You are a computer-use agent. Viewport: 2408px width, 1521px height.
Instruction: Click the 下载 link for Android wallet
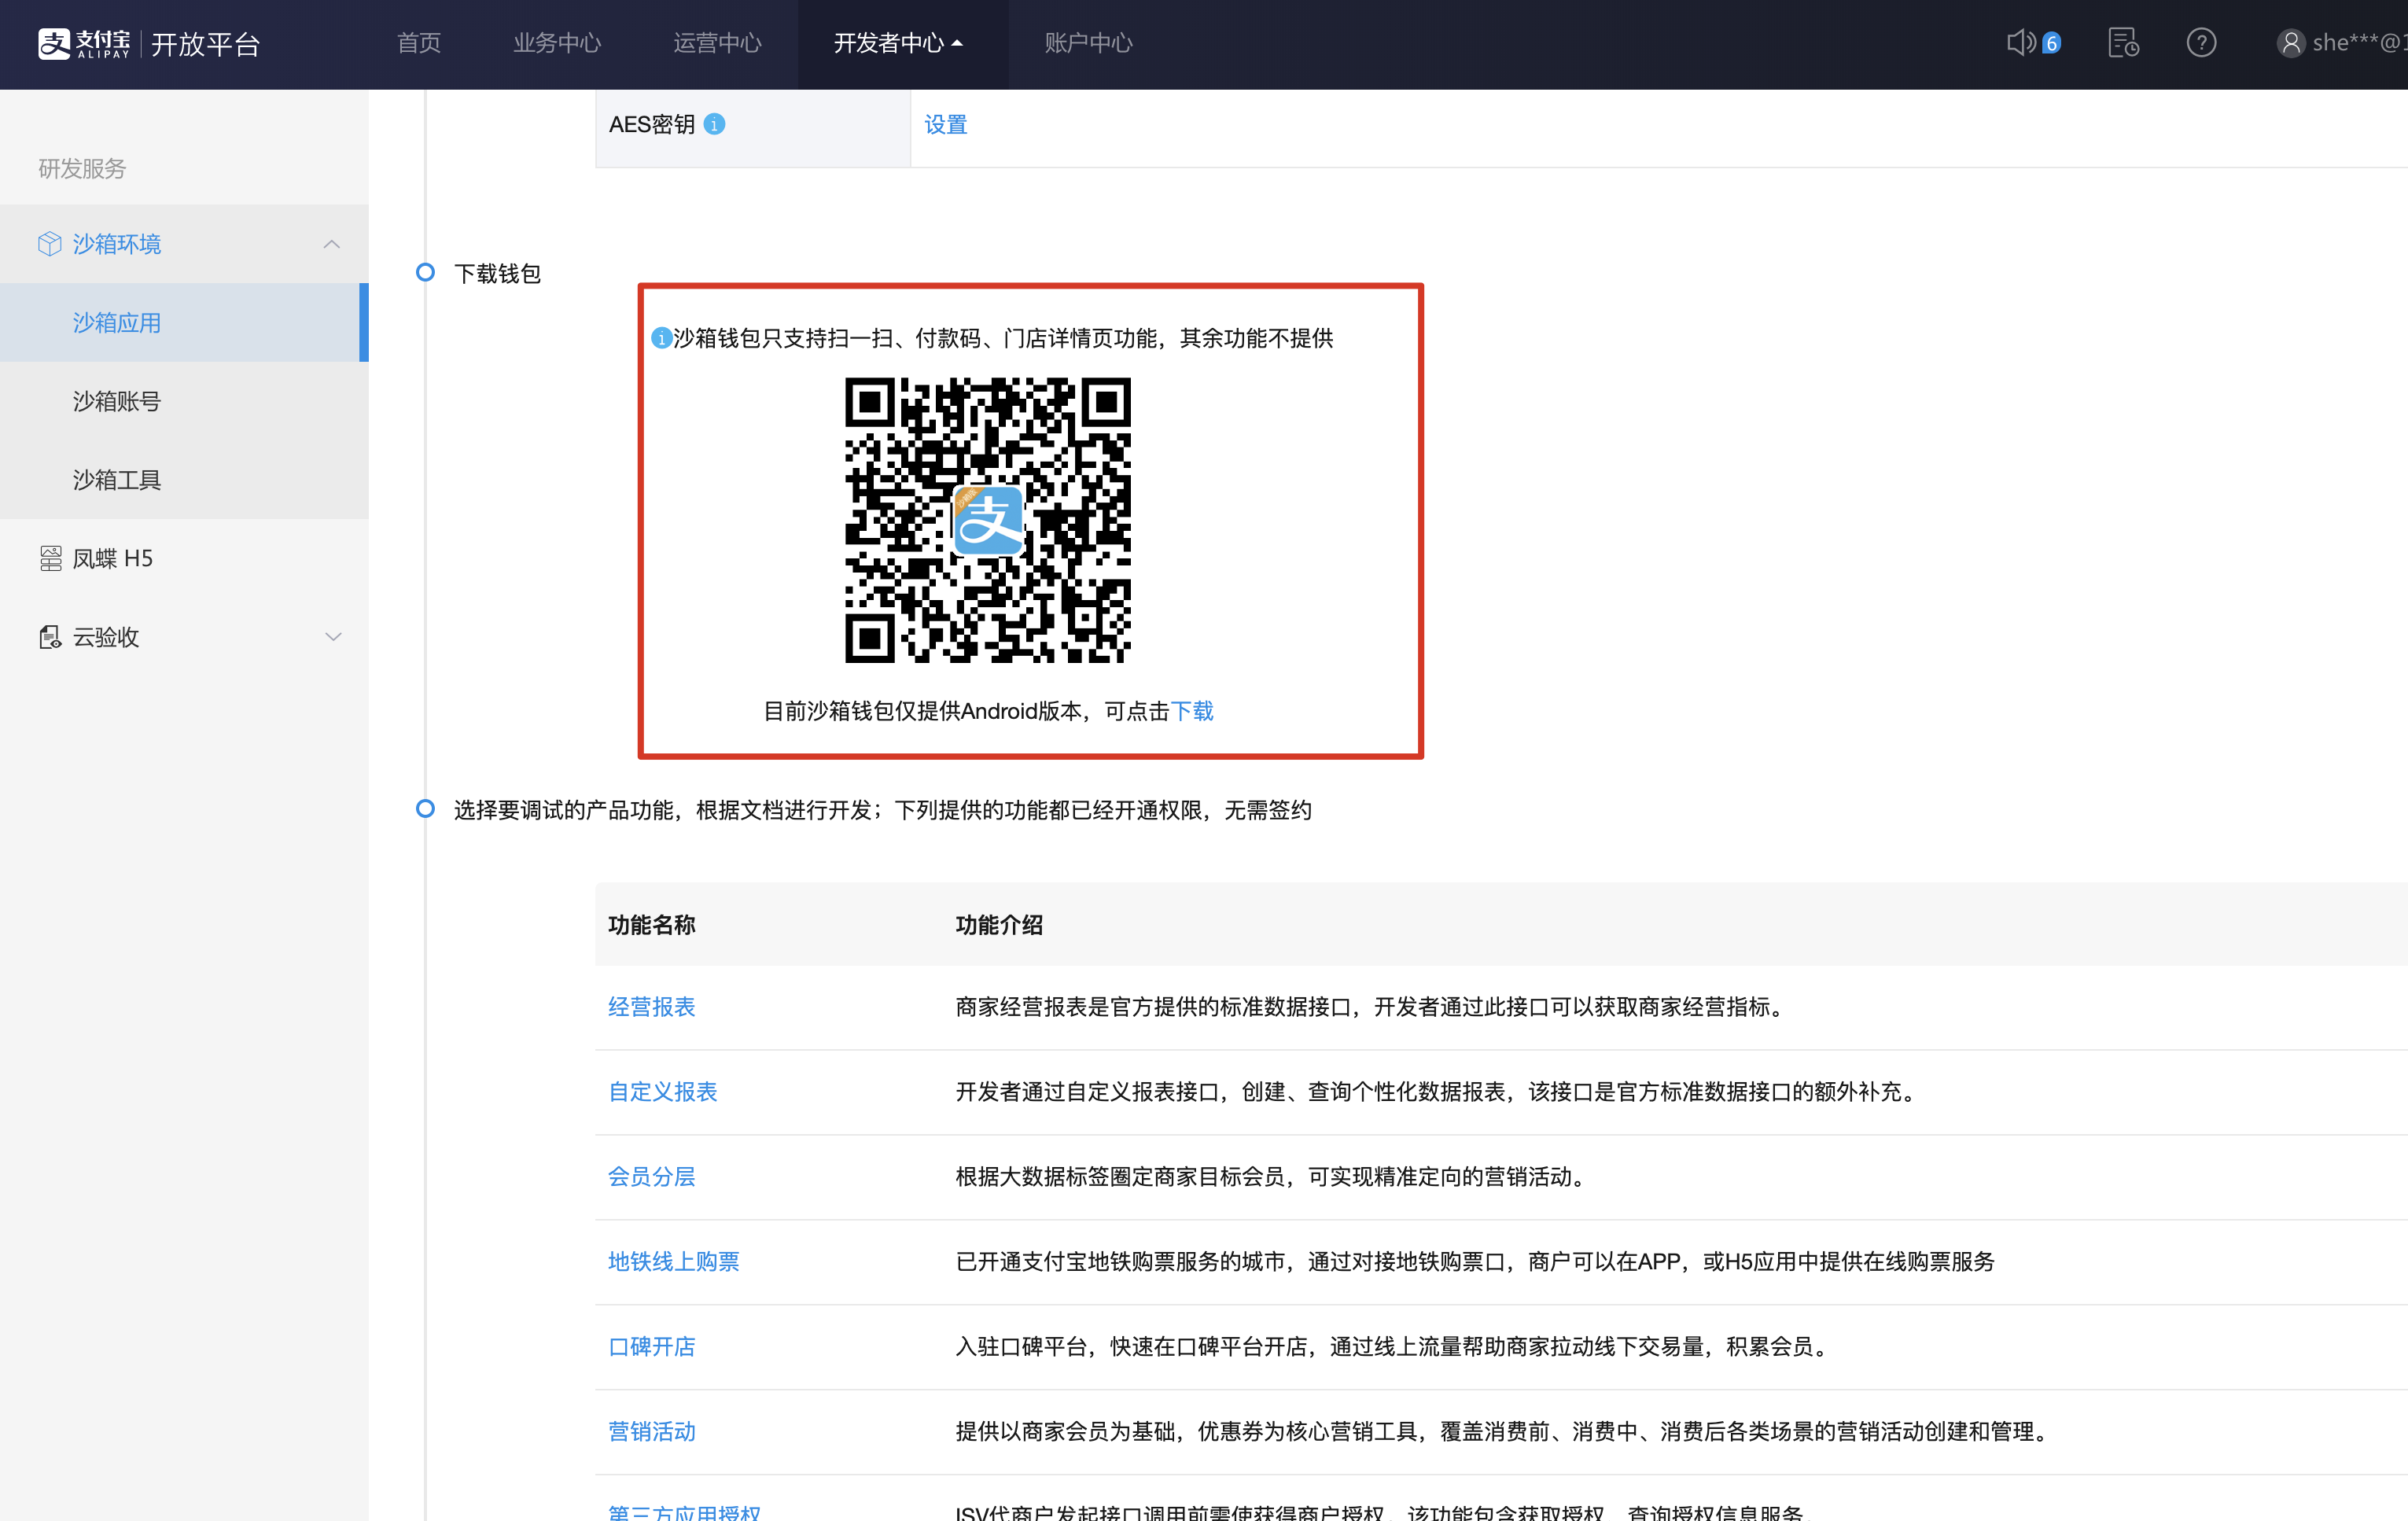(1192, 711)
